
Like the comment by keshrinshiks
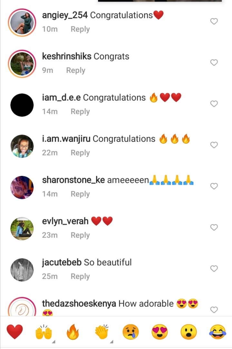(214, 62)
